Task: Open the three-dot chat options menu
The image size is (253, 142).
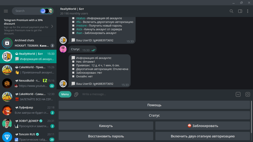Action: pyautogui.click(x=248, y=11)
